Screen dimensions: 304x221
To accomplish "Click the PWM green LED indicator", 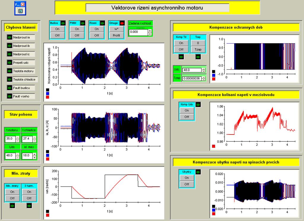I will [x=83, y=23].
